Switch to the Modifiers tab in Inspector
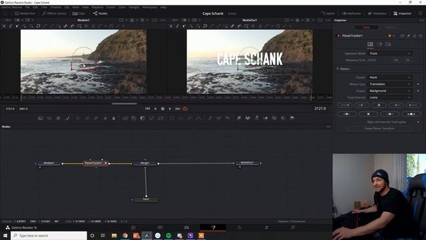 pos(391,27)
